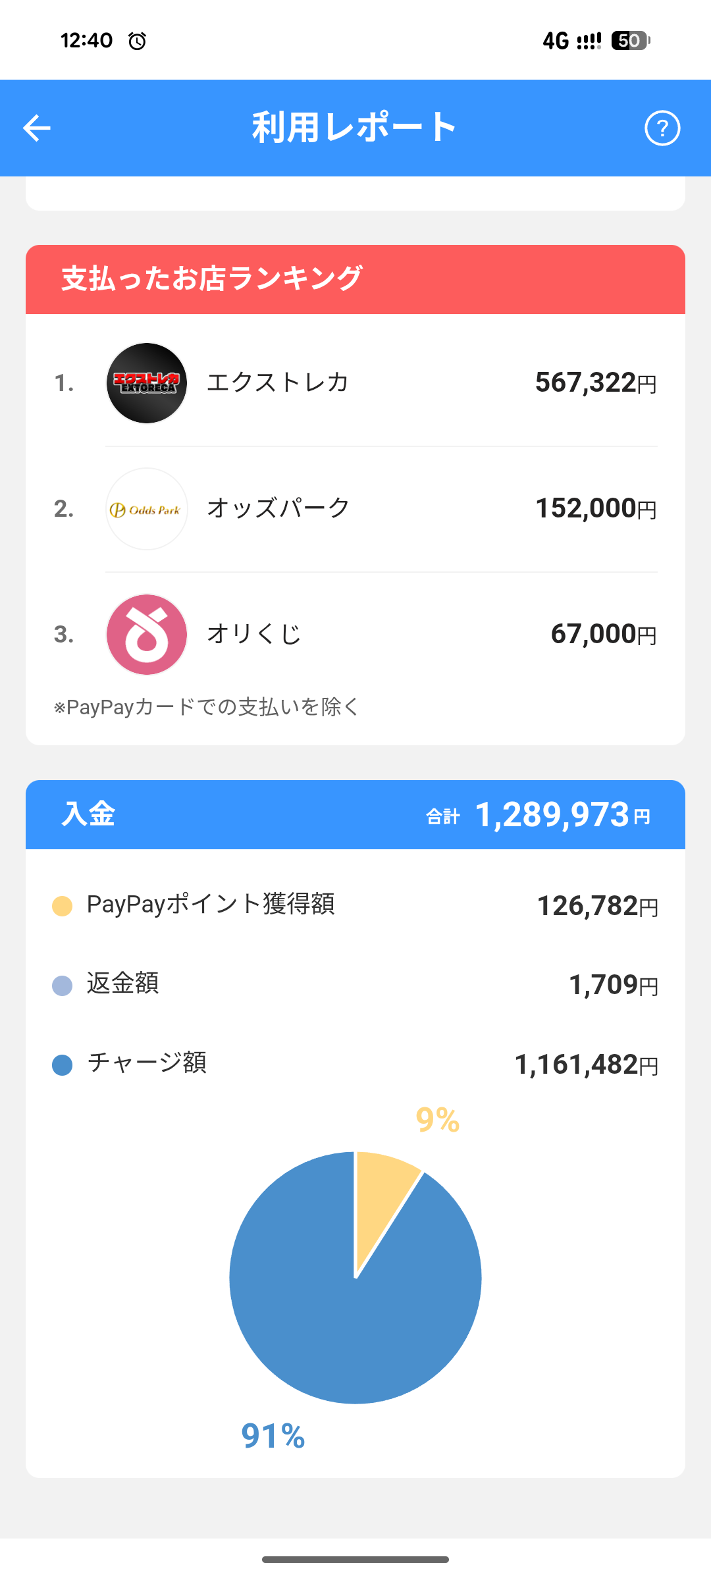Screen dimensions: 711x1580
Task: Tap the battery indicator in status bar
Action: [631, 41]
